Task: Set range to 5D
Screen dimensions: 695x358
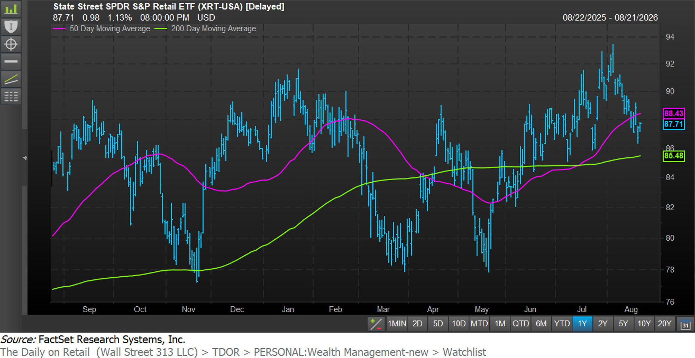Action: click(x=438, y=324)
